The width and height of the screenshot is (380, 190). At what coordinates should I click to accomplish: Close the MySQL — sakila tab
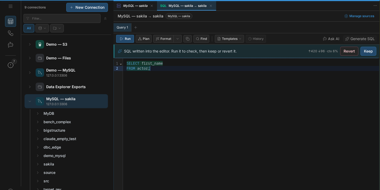pyautogui.click(x=151, y=6)
